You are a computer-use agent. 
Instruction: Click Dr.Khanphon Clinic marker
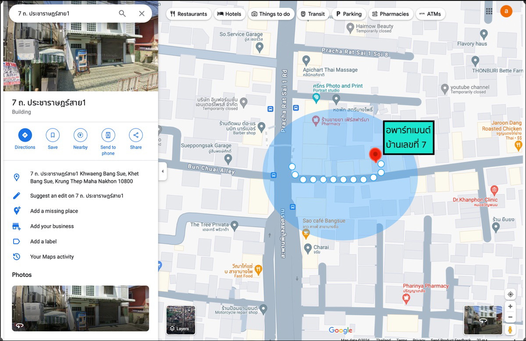(494, 190)
